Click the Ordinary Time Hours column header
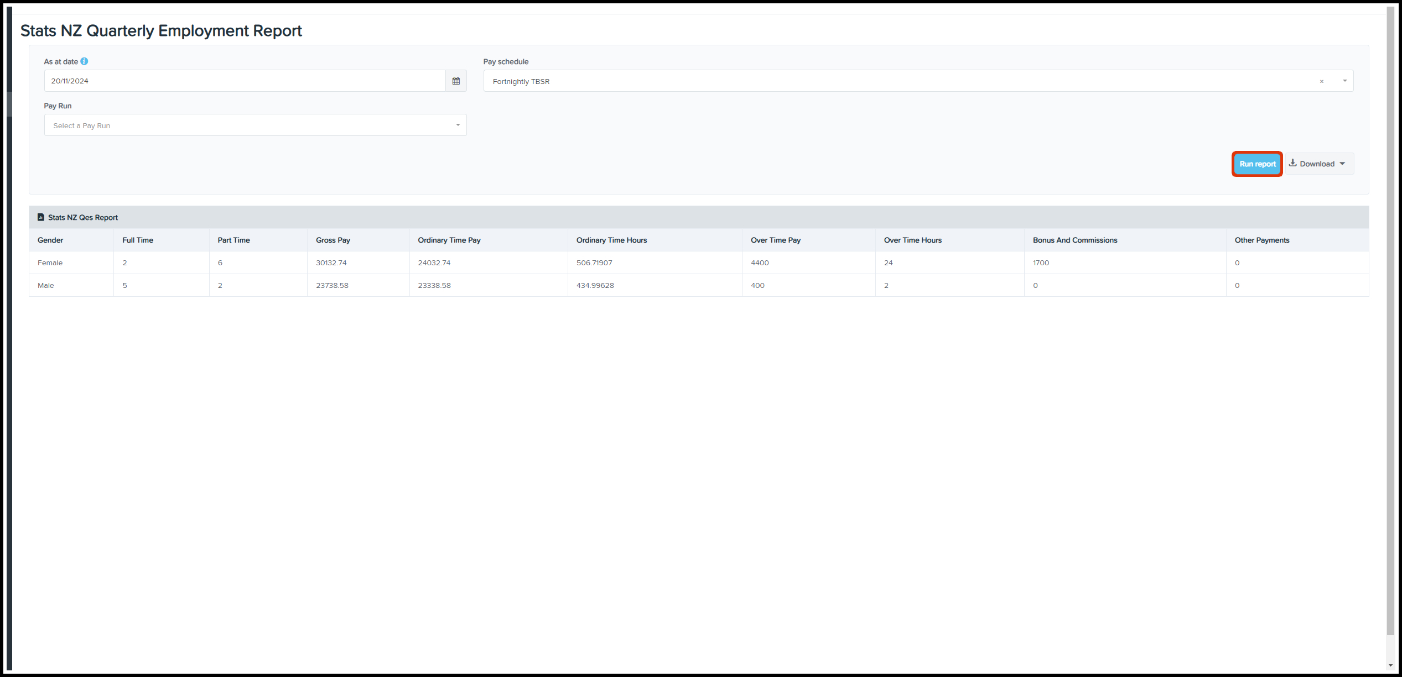This screenshot has height=677, width=1402. (x=611, y=240)
